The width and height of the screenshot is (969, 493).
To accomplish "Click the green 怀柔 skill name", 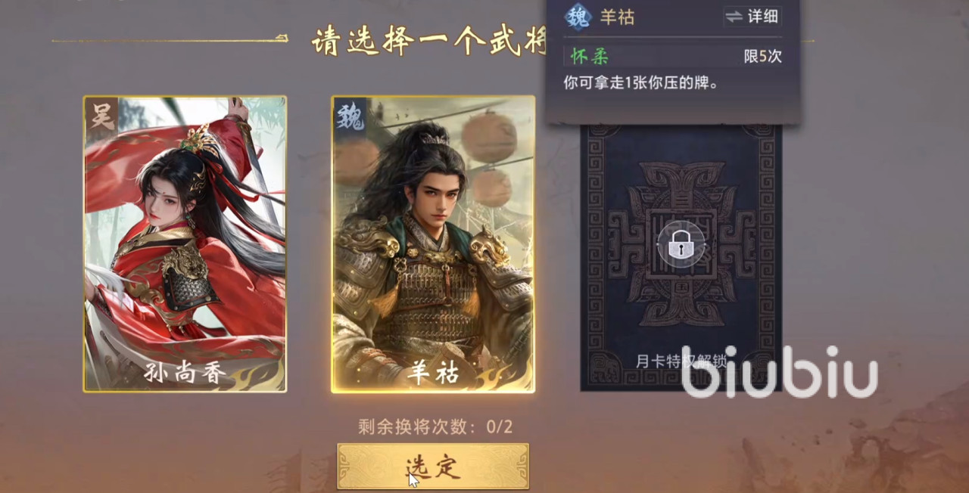I will pos(590,57).
